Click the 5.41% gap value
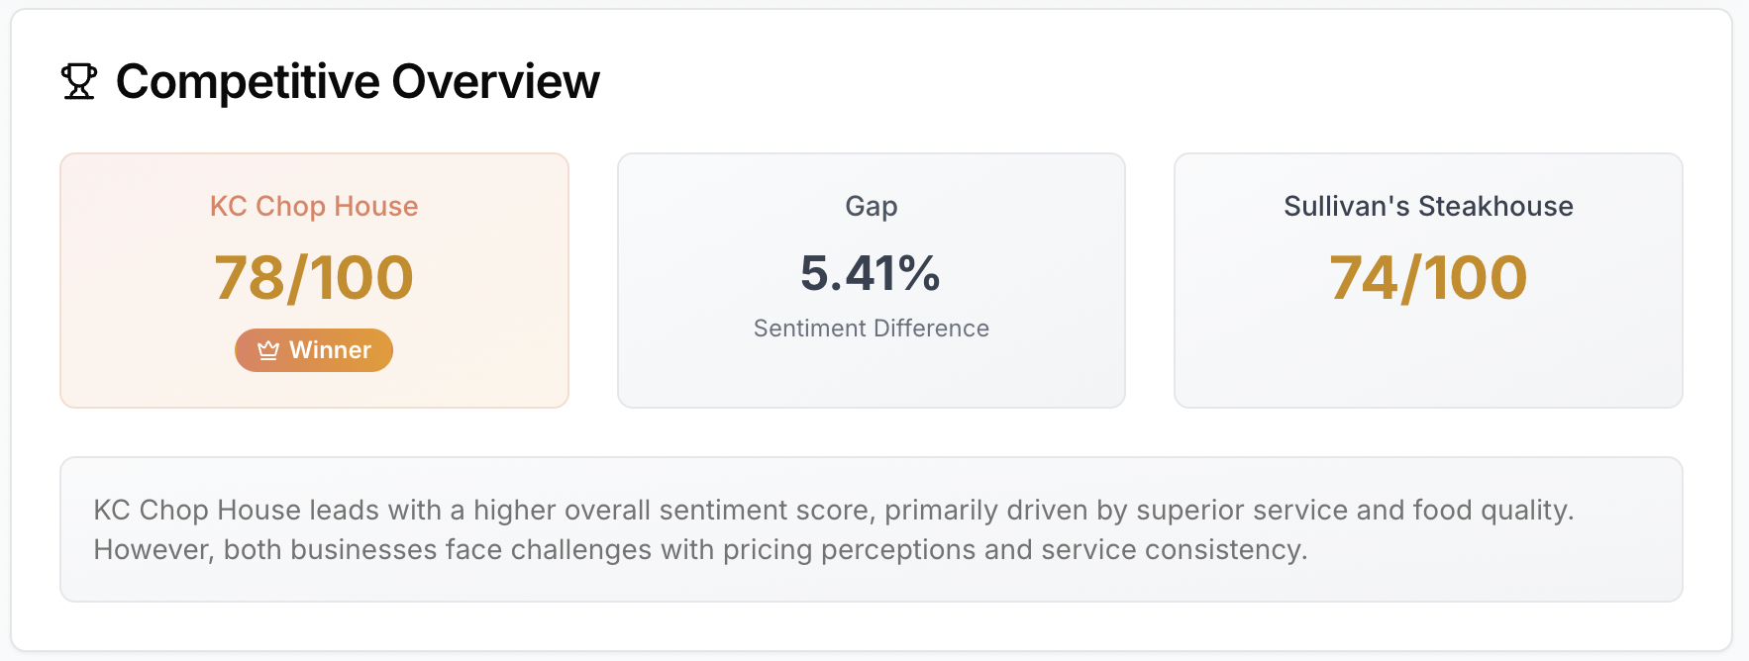 coord(872,274)
